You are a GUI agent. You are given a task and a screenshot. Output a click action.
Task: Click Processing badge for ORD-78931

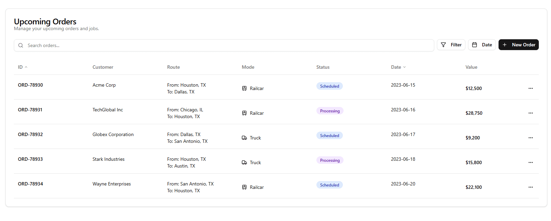pyautogui.click(x=330, y=111)
